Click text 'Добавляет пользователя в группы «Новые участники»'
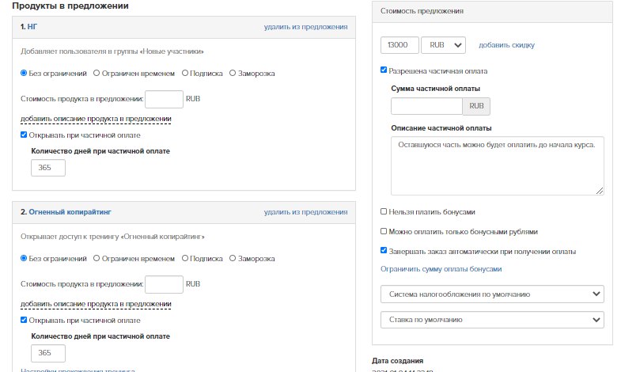Image resolution: width=621 pixels, height=372 pixels. 112,51
